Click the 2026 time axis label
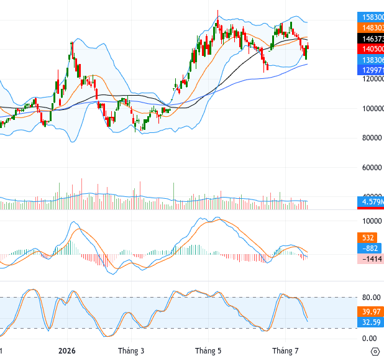 (x=67, y=351)
